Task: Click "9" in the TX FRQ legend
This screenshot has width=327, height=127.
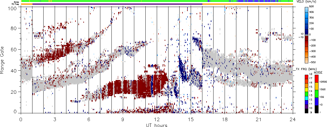Action: [x=312, y=112]
